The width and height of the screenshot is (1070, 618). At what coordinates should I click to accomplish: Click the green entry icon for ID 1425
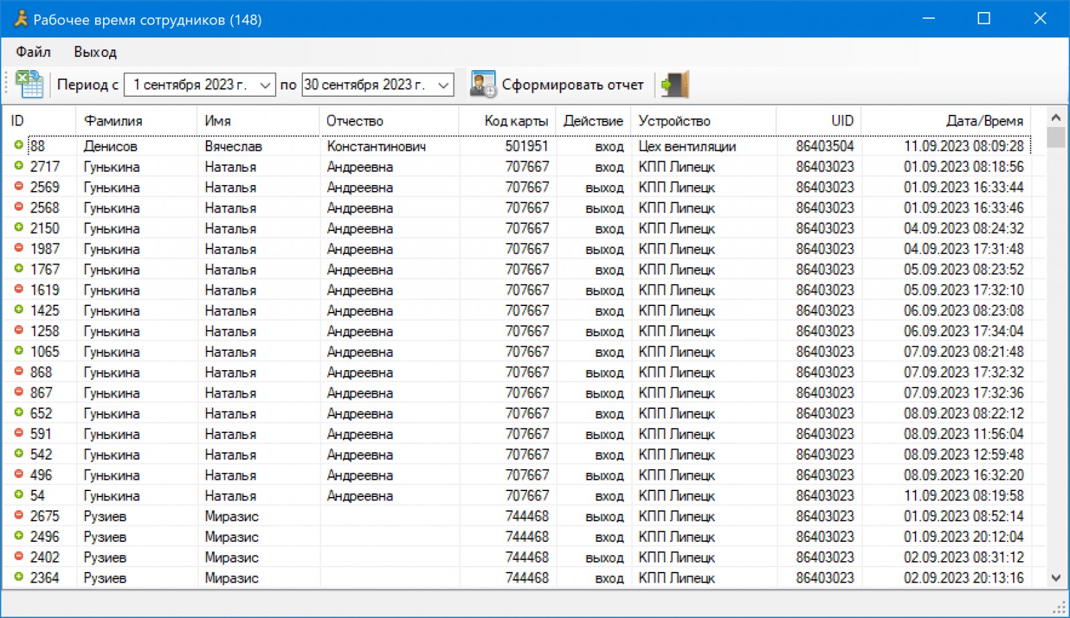[x=19, y=310]
